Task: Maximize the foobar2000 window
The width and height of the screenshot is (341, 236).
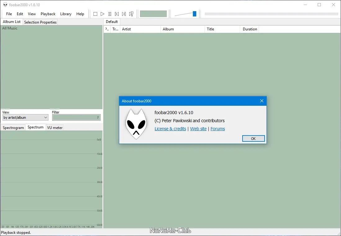Action: (319, 5)
